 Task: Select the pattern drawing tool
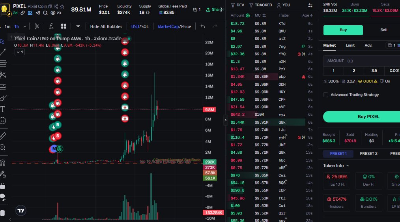(x=3, y=75)
